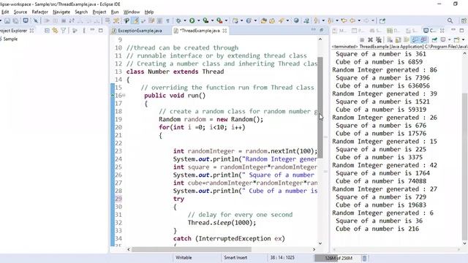Open the Coverage dropdown arrow
468x263 pixels.
click(212, 20)
